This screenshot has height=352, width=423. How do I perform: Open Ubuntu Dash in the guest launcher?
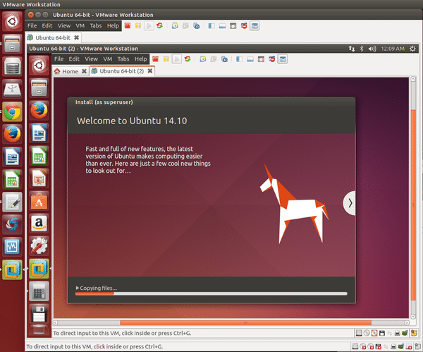39,66
